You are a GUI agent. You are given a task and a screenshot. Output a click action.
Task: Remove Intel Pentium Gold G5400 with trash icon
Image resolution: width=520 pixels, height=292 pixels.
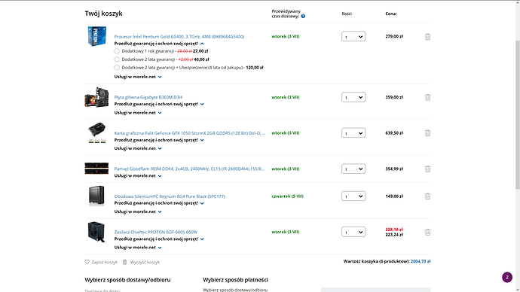427,36
